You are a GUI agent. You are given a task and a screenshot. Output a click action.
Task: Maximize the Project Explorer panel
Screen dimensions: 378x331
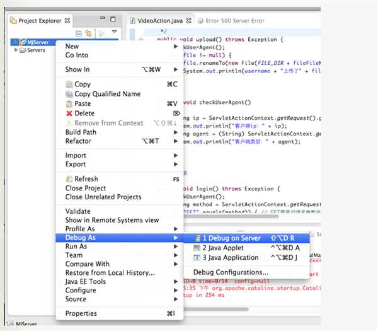113,19
